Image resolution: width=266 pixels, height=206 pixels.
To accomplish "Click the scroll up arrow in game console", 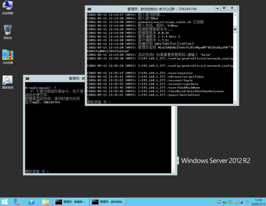I will click(x=235, y=15).
